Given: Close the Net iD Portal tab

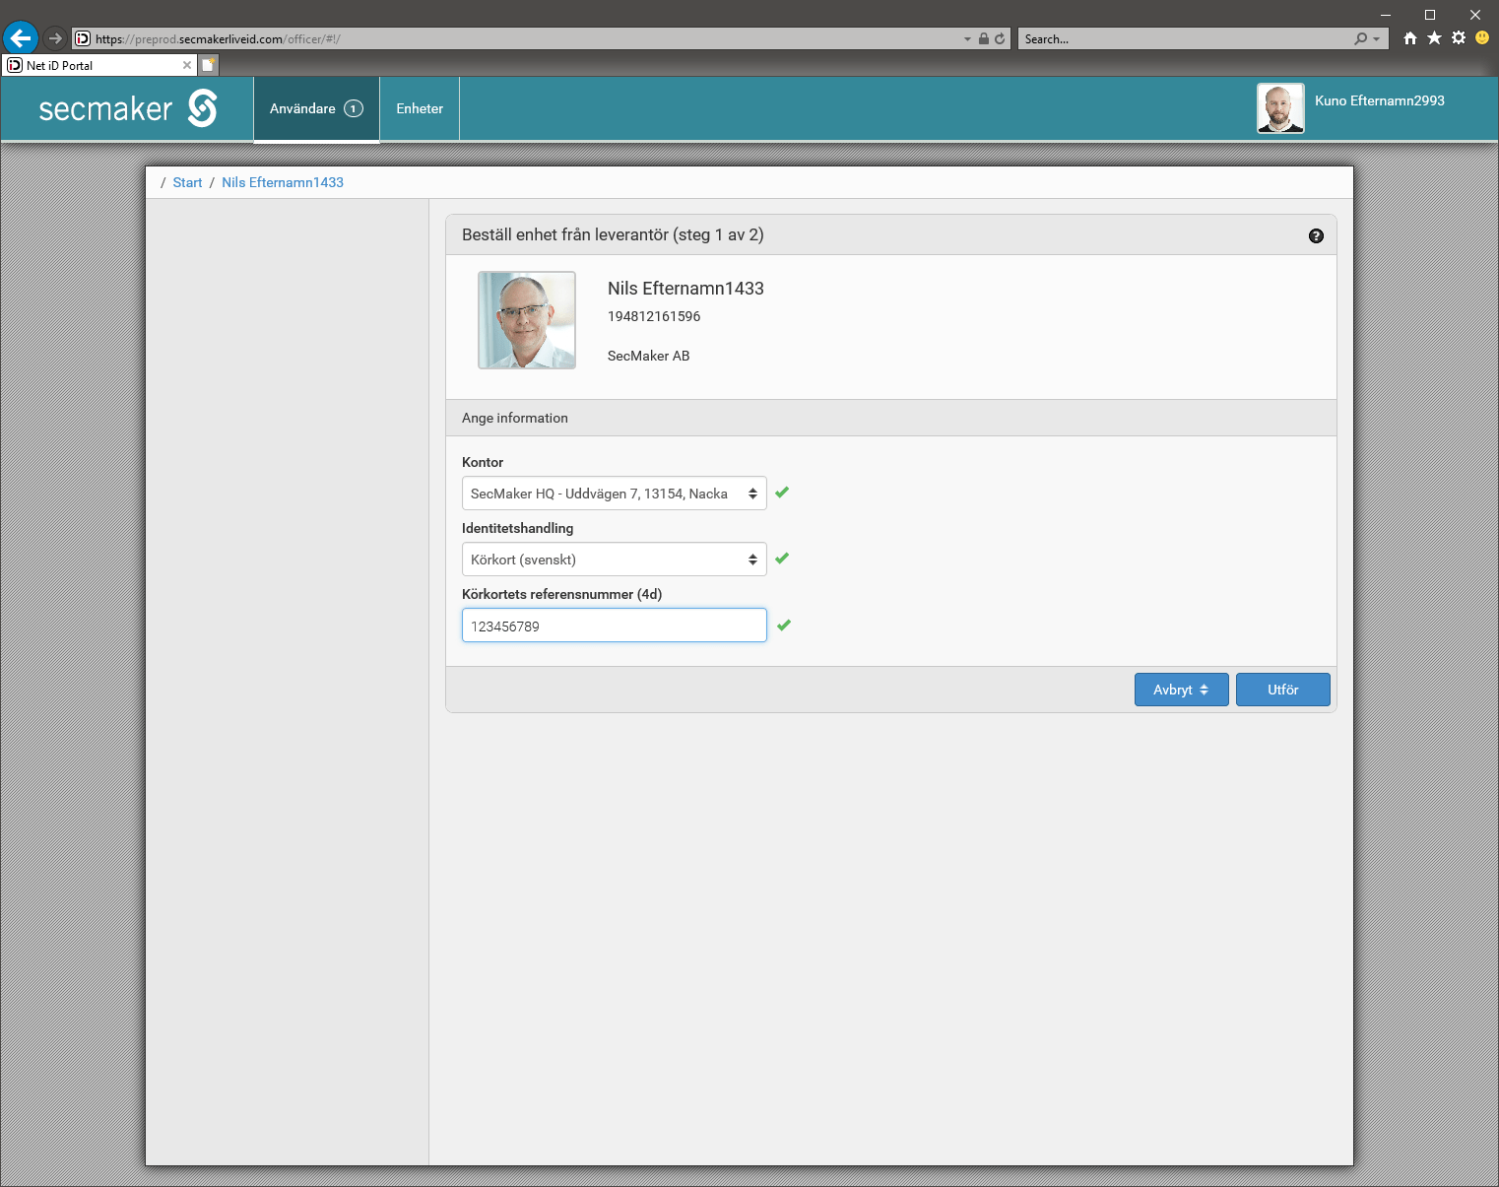Looking at the screenshot, I should (x=187, y=65).
